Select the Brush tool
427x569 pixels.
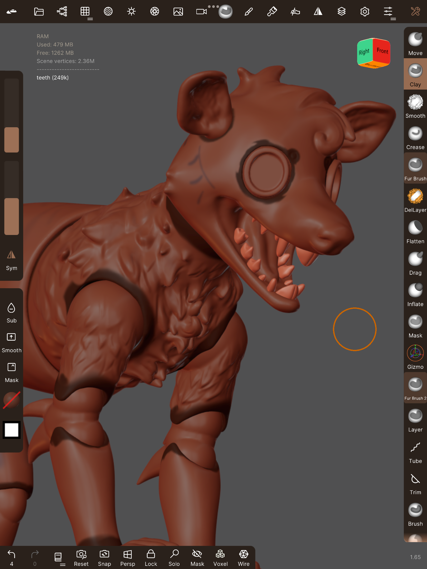click(x=415, y=514)
